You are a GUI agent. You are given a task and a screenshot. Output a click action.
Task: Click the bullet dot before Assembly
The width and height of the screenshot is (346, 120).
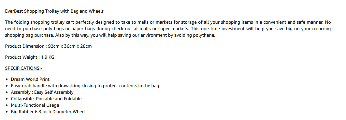pyautogui.click(x=7, y=92)
